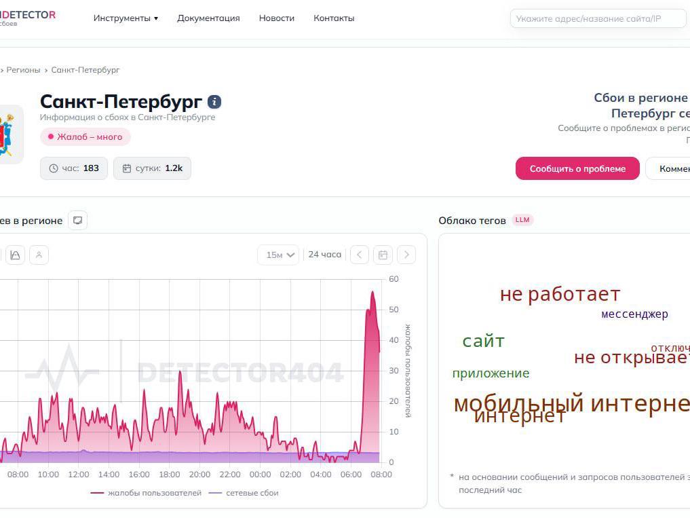Click the Сообщить о проблеме button

pyautogui.click(x=577, y=168)
